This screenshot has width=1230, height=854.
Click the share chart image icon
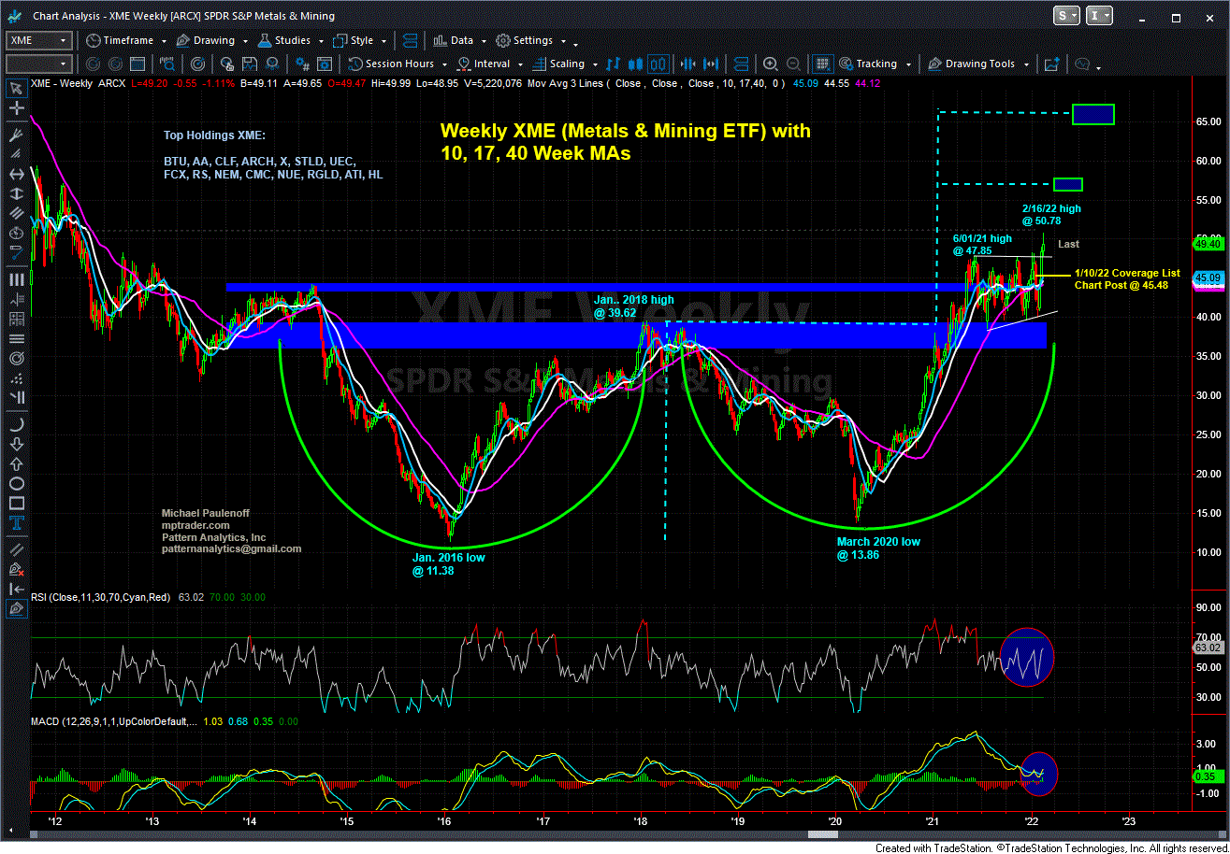[x=1051, y=64]
